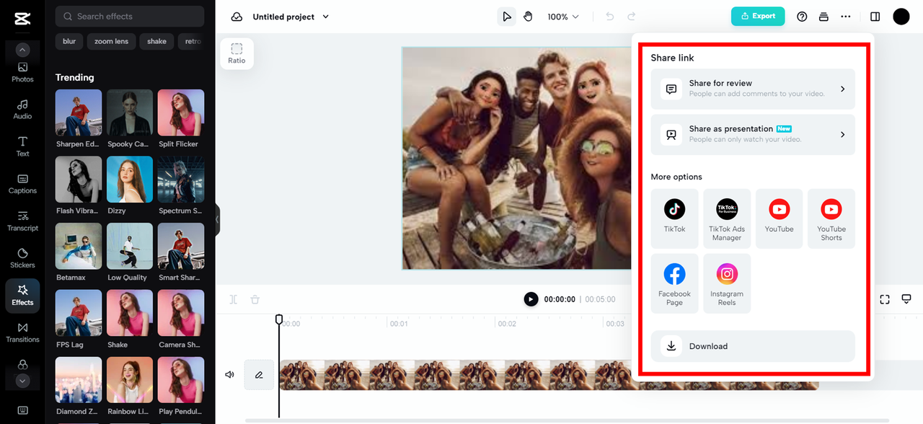Click the delete trash icon

click(255, 299)
